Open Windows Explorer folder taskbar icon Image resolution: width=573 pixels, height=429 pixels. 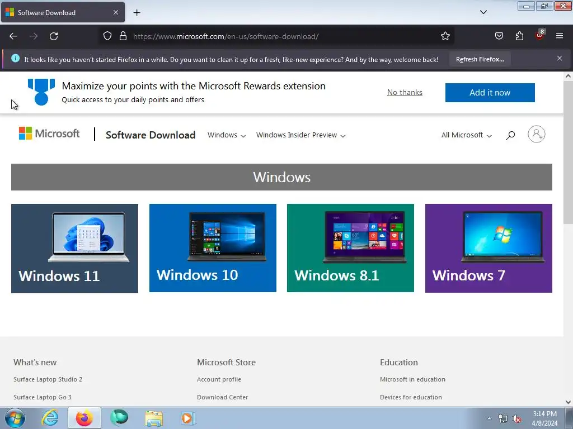154,418
